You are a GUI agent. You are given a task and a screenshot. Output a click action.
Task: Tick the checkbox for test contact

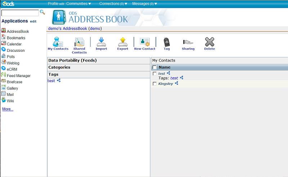tap(155, 74)
